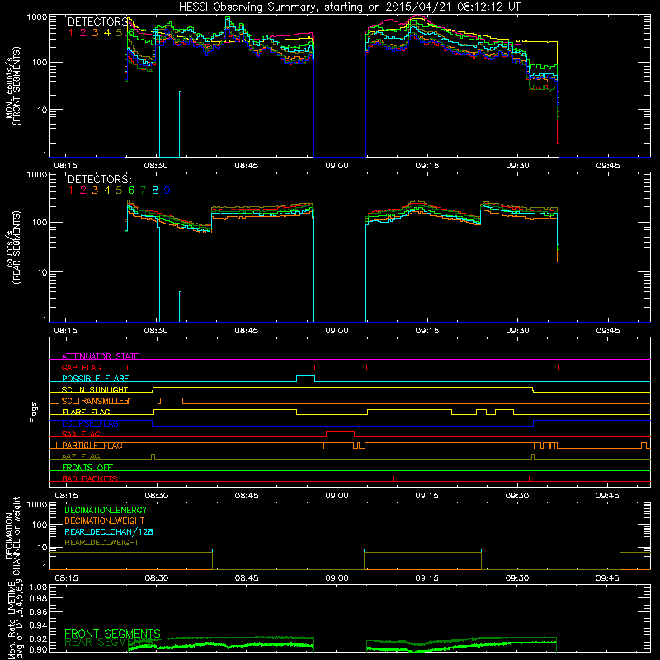The width and height of the screenshot is (660, 660).
Task: Click the 0.94 y-axis label of the livetime plot
Action: (x=38, y=625)
